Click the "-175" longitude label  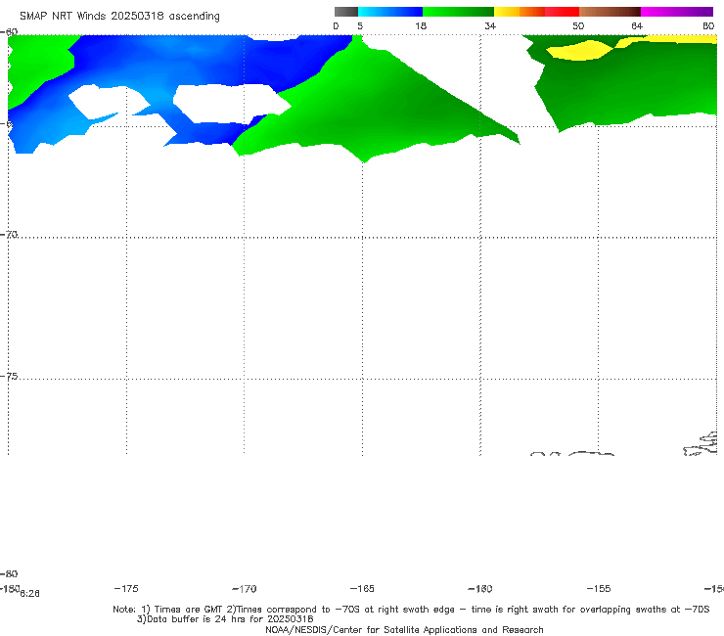(x=125, y=589)
